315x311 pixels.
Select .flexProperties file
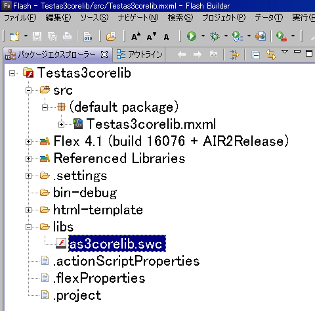[x=99, y=278]
